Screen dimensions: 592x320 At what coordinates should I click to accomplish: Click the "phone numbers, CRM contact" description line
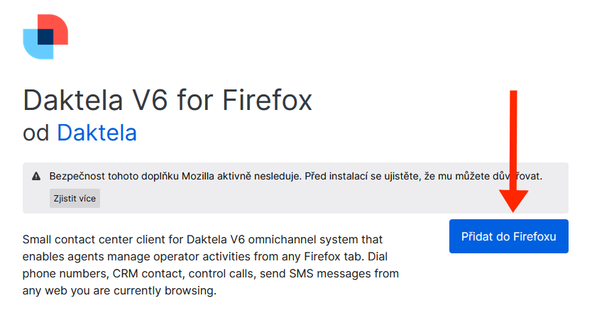pyautogui.click(x=211, y=273)
